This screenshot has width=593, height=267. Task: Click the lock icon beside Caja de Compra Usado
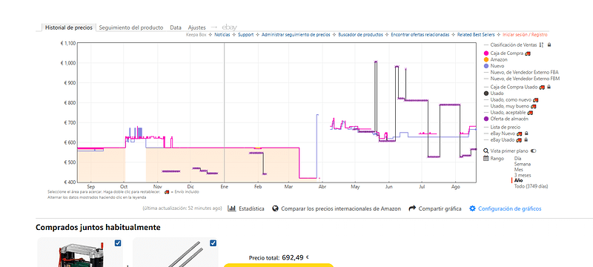[x=549, y=87]
